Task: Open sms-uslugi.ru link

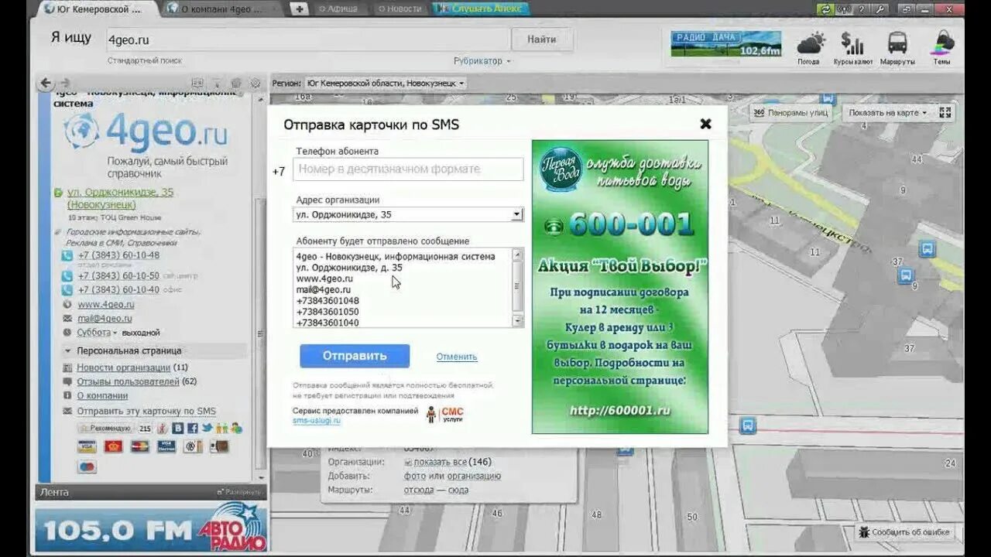Action: tap(317, 420)
